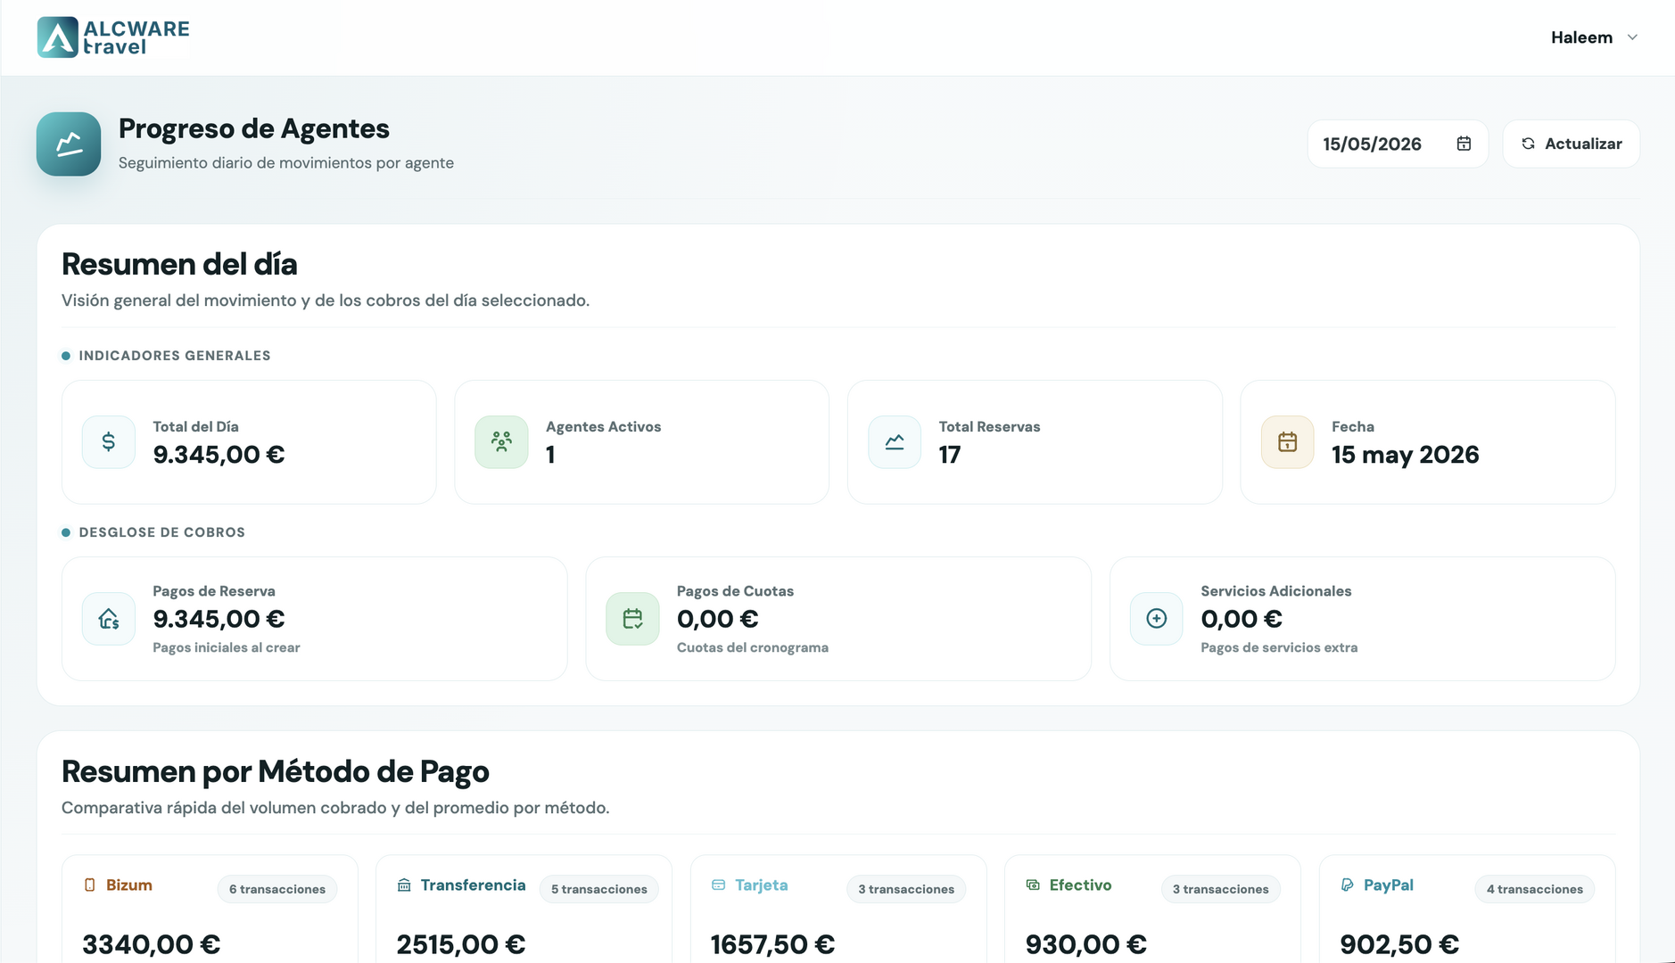Click the Pagos de servicios extra caption

tap(1279, 647)
